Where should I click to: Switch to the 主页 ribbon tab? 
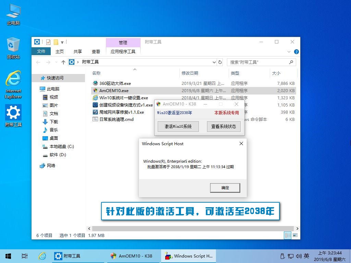coord(60,51)
